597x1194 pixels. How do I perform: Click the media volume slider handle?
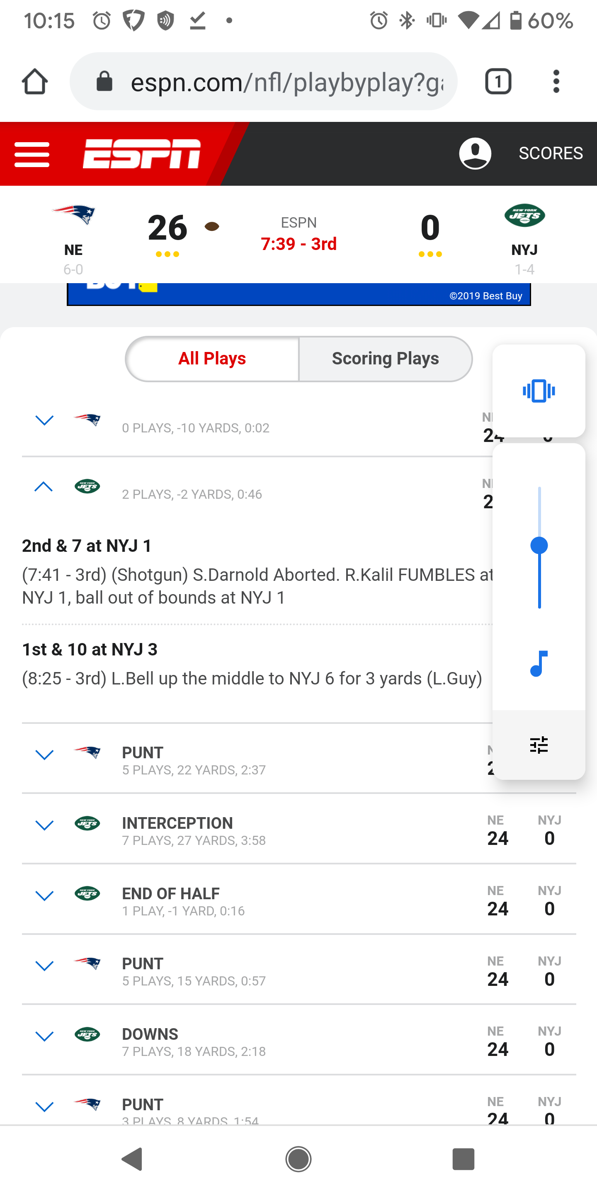[539, 546]
